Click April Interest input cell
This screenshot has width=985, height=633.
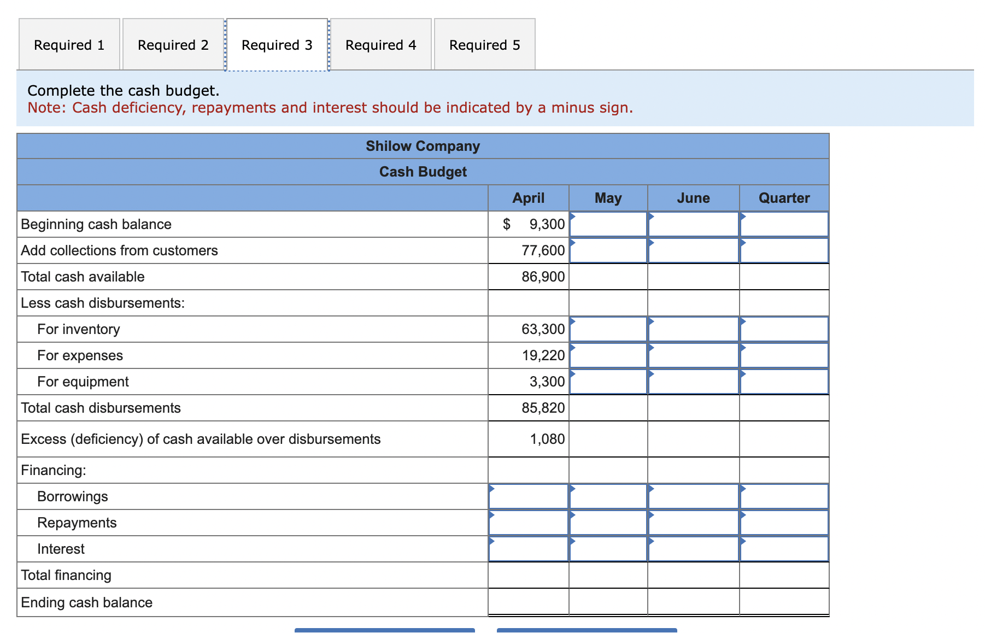click(x=529, y=549)
